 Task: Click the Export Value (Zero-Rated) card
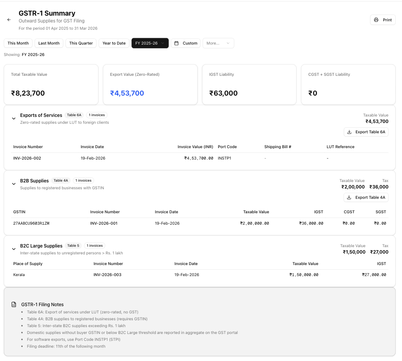tap(150, 84)
